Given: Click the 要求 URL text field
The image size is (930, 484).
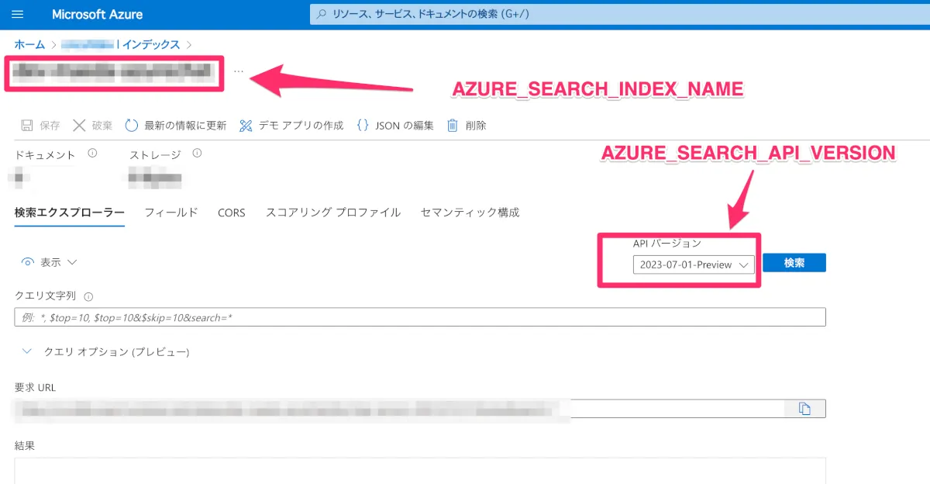Looking at the screenshot, I should pos(399,409).
